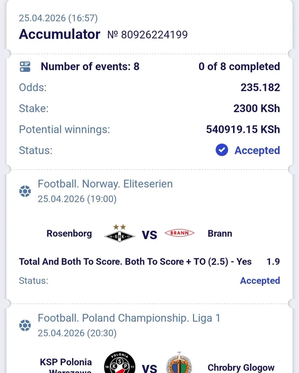Screen dimensions: 299x373
Task: Open Football. Norway. Eliteserien league link
Action: [x=105, y=184]
